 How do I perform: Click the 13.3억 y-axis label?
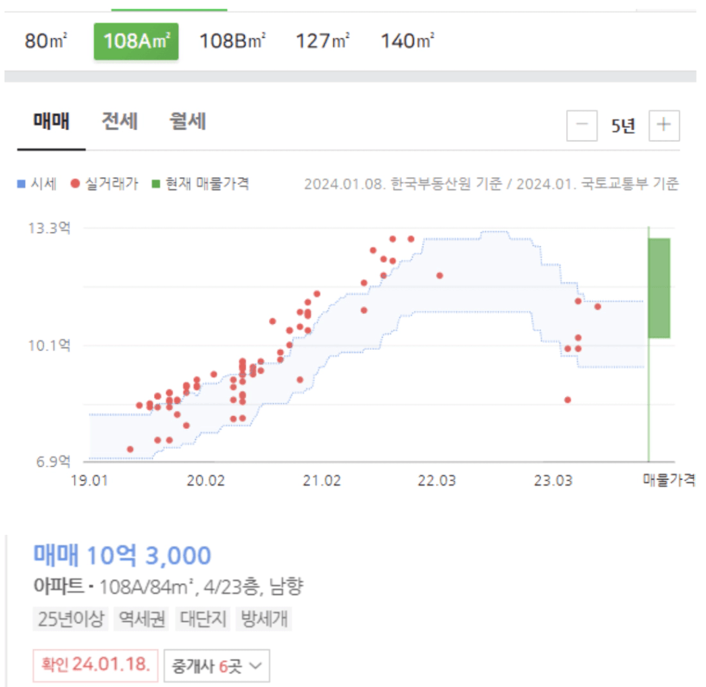pos(49,228)
